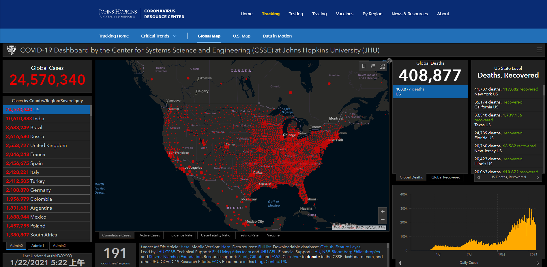Select the Texas US deaths row
Screen dimensions: 547x267
(x=507, y=120)
